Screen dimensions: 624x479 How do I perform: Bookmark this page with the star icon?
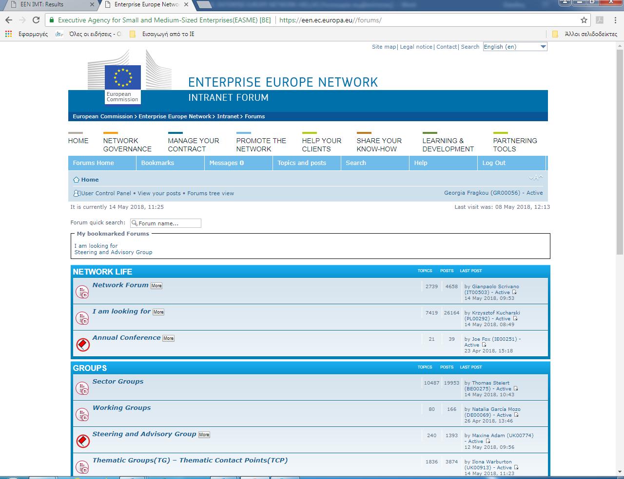coord(584,20)
